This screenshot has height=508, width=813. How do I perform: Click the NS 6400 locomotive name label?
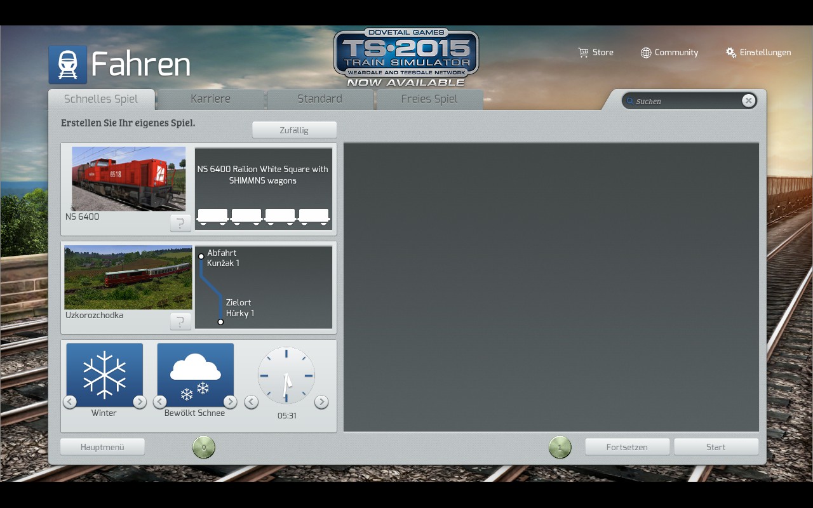[83, 217]
